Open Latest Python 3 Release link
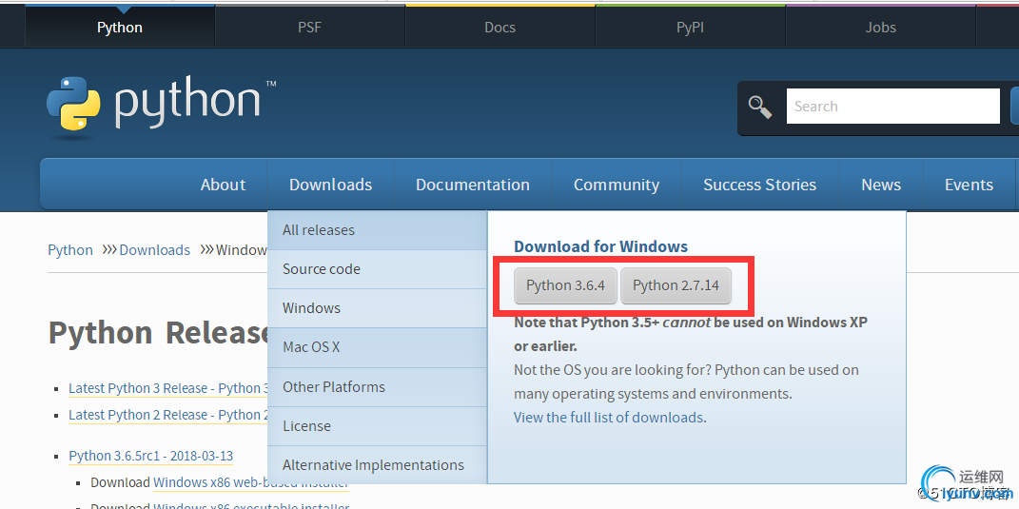The width and height of the screenshot is (1019, 509). [x=168, y=388]
